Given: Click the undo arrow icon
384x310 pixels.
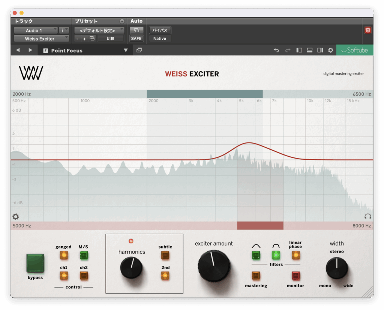Looking at the screenshot, I should pyautogui.click(x=276, y=50).
